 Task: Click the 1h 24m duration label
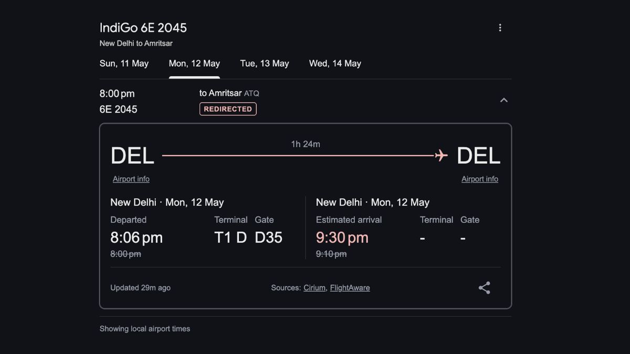306,144
